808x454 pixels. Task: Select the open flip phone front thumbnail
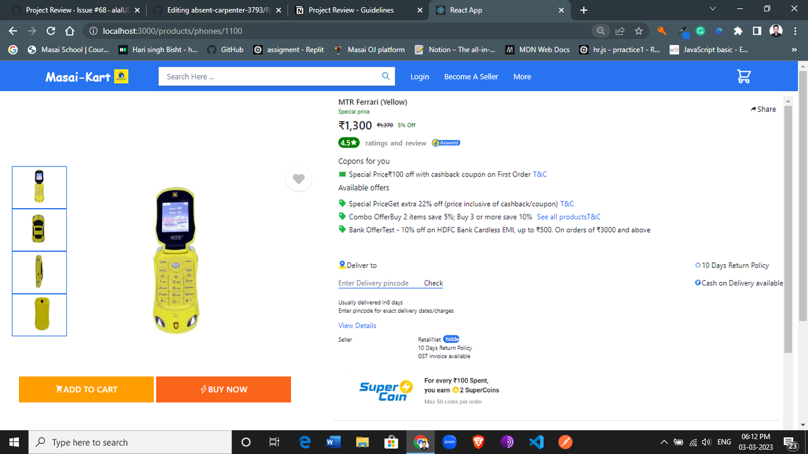point(39,187)
